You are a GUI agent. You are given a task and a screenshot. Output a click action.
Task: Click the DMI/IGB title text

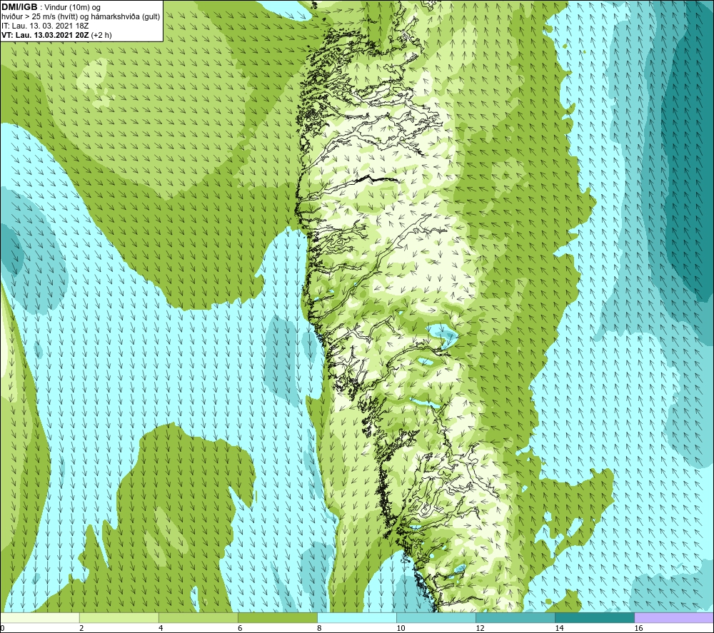point(19,7)
